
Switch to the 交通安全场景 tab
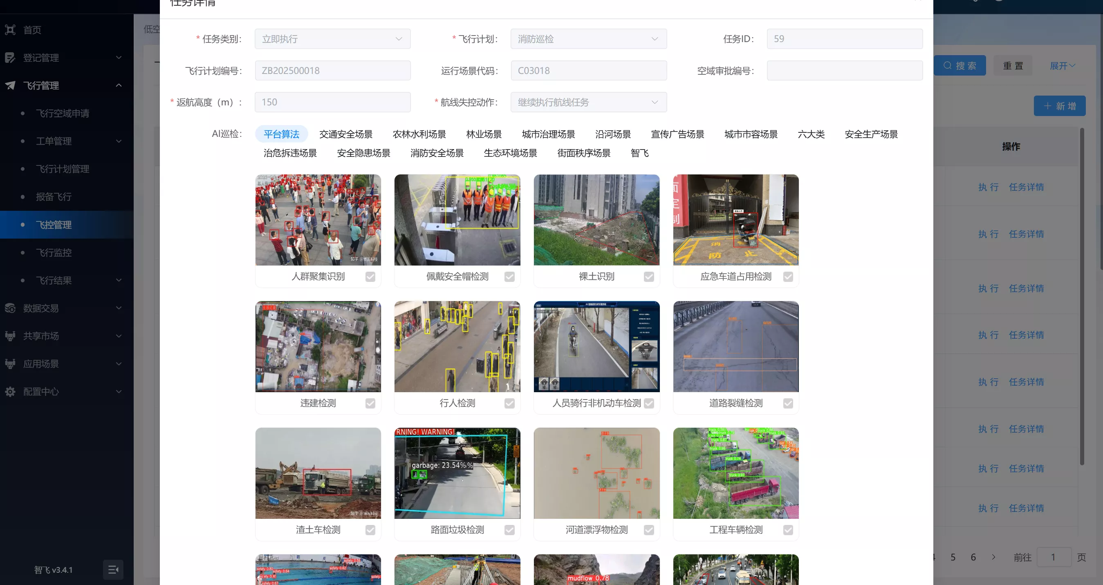click(x=346, y=134)
